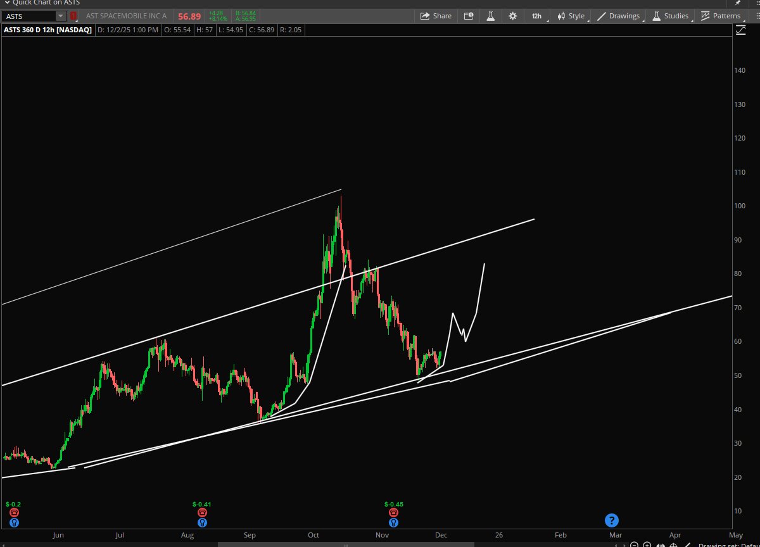Open the Studies menu

click(x=670, y=16)
